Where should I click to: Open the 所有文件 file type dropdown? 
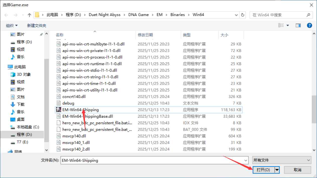pos(282,160)
